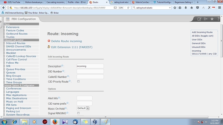Click the CallerID Number input field

[90, 77]
